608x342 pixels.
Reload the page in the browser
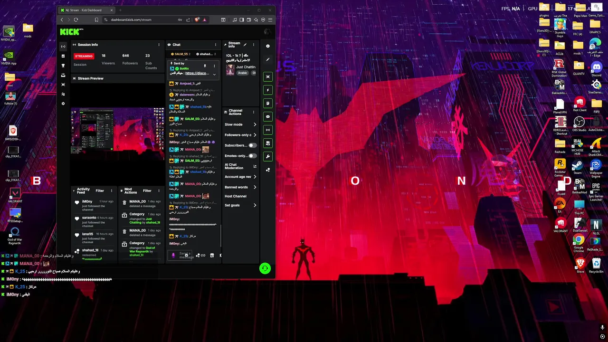[76, 19]
